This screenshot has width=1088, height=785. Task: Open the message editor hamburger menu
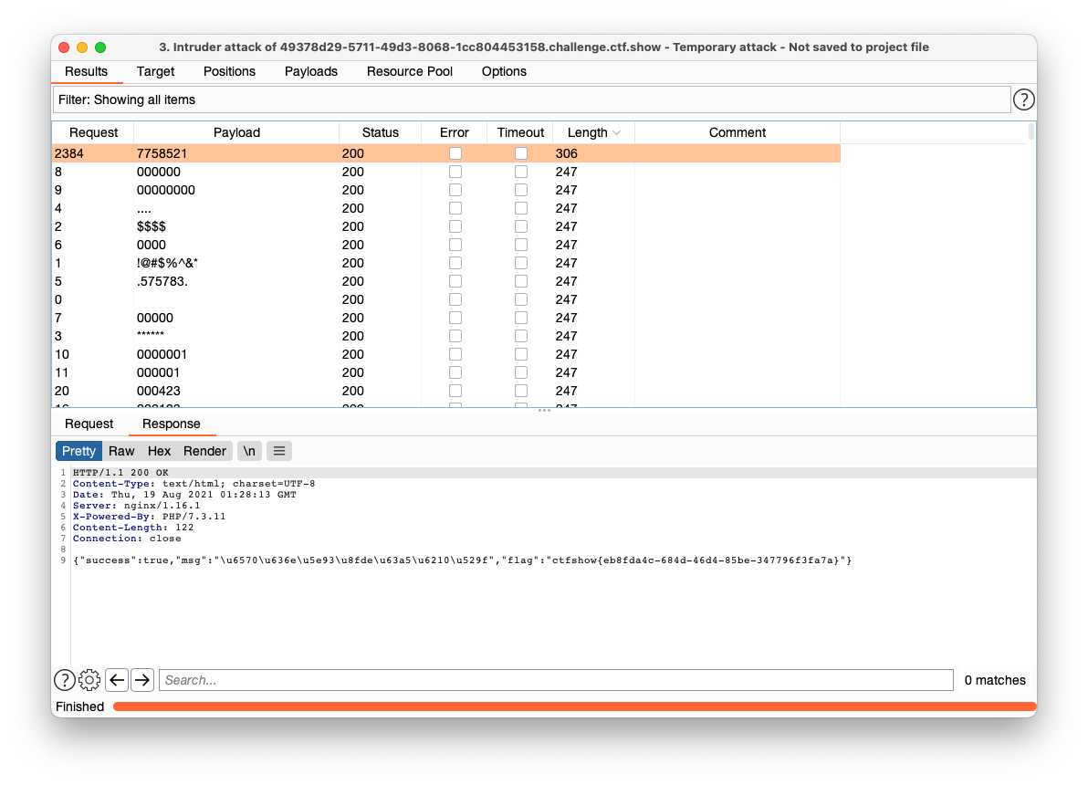pos(279,451)
